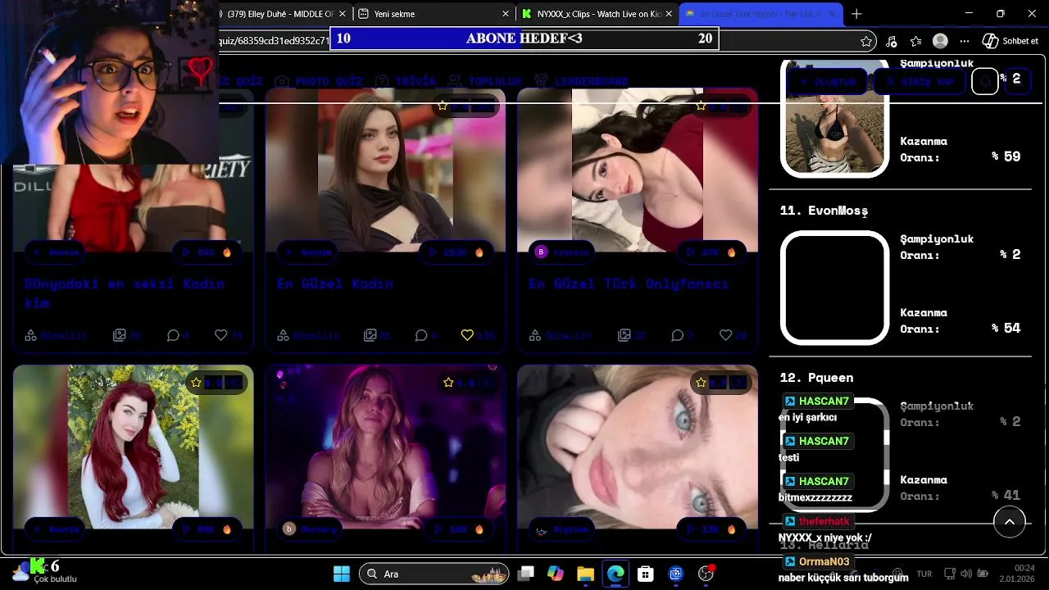Open image count icon on En Güzel Türk Onlyfansçı

624,335
